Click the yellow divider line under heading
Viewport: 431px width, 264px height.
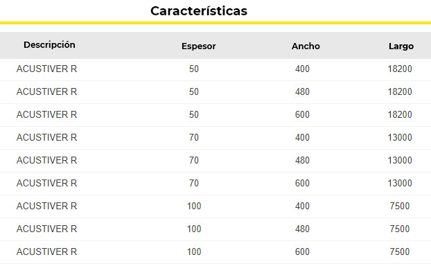coord(215,23)
